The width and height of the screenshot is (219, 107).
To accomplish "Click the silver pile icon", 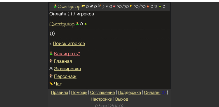I will click(91, 6).
